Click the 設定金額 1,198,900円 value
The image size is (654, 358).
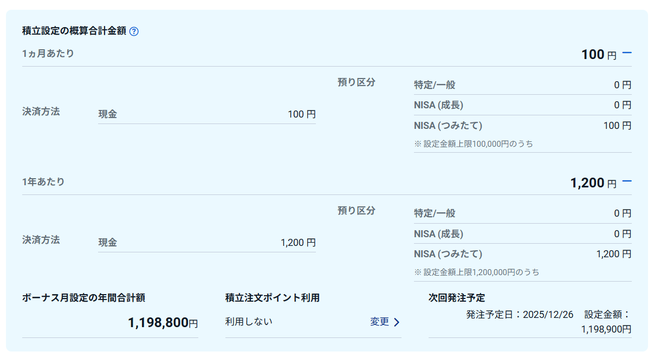point(606,329)
